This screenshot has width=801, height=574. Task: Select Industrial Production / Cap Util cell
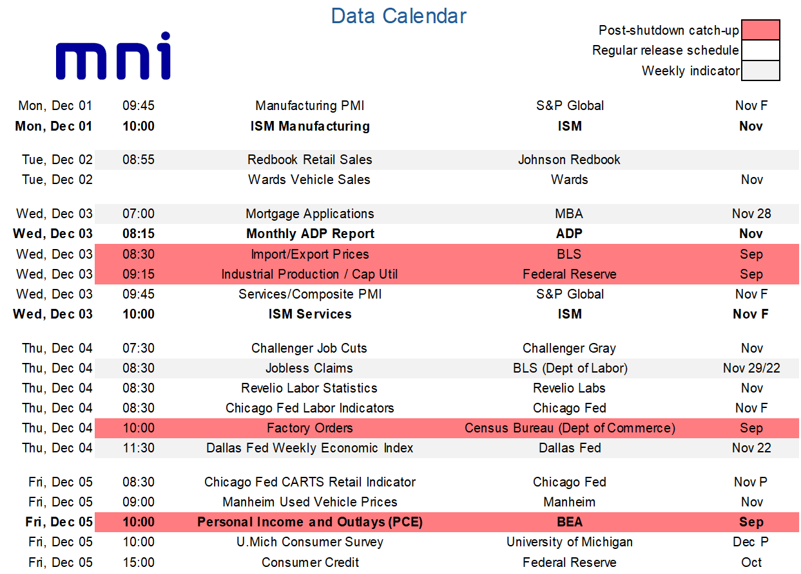(309, 274)
